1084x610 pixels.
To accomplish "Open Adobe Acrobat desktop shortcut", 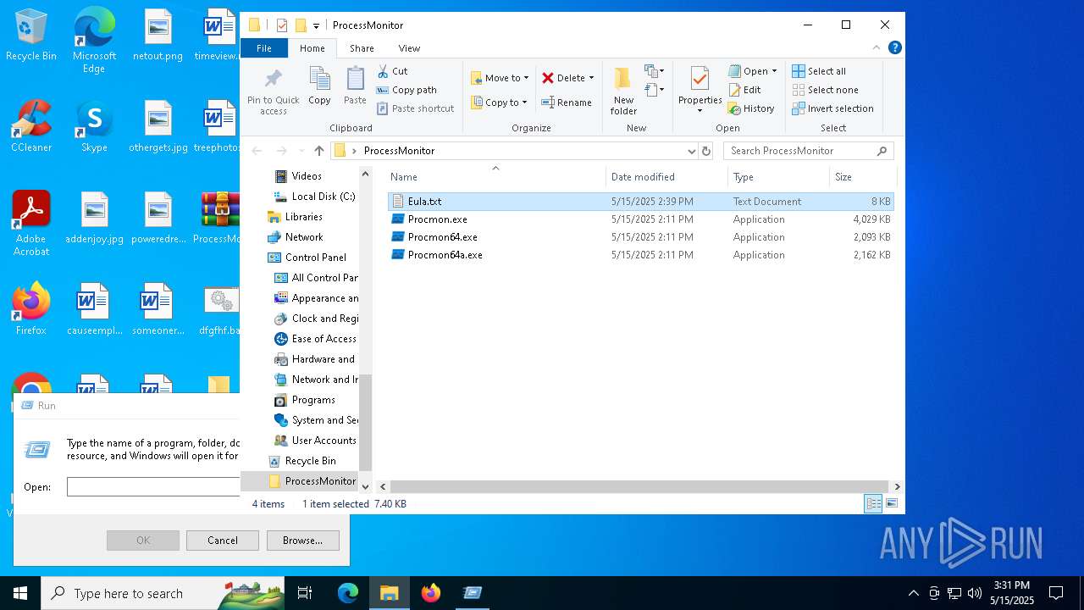I will [30, 223].
